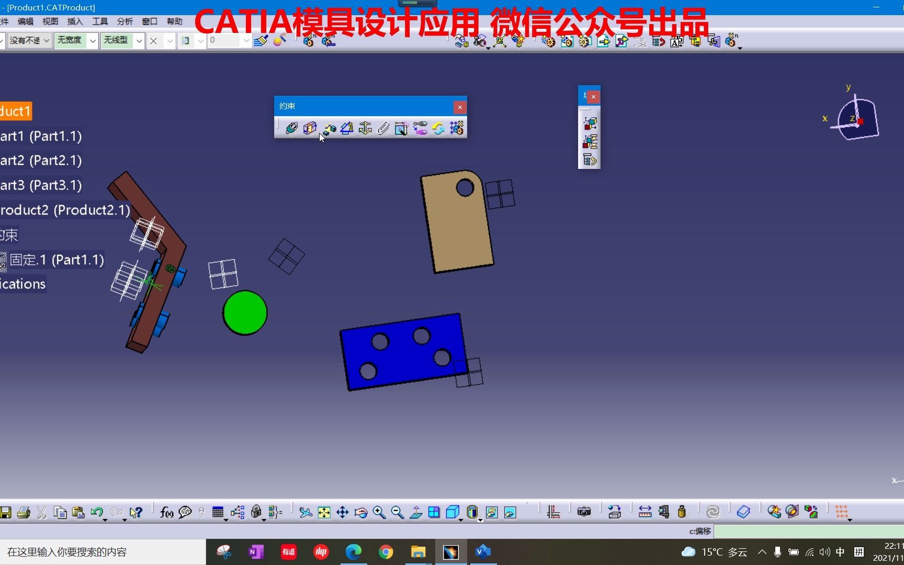Click the Copy icon
904x565 pixels.
point(60,512)
